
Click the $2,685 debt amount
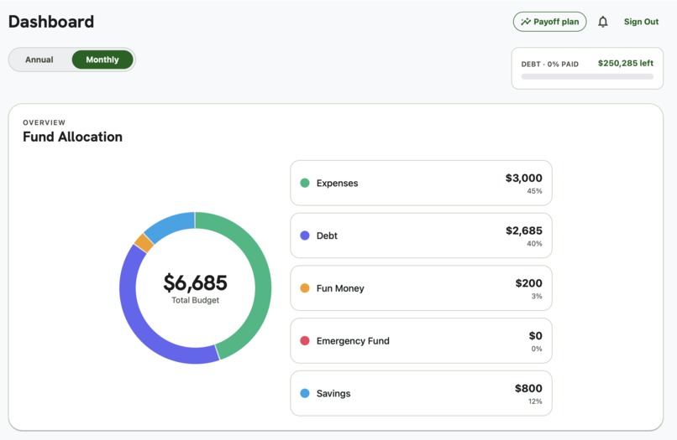coord(524,230)
